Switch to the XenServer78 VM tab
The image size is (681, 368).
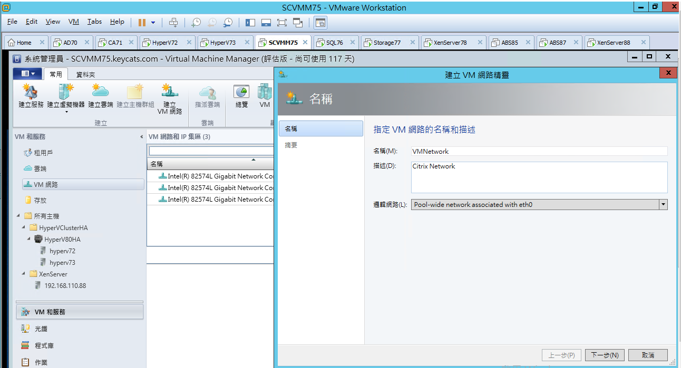tap(453, 43)
